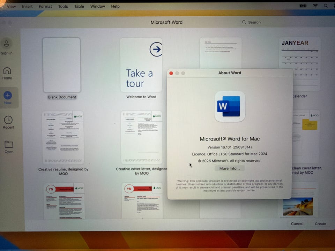Screen dimensions: 335x251
Task: Select the Take a tour template
Action: click(141, 65)
